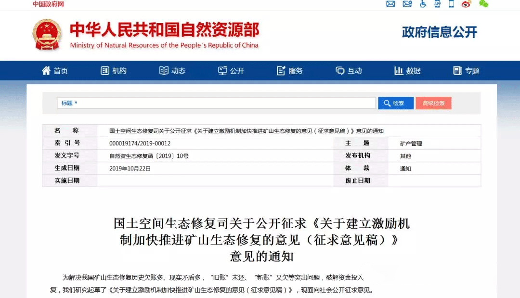Click the 检索 search button
Viewport: 520px width, 298px height.
[395, 103]
